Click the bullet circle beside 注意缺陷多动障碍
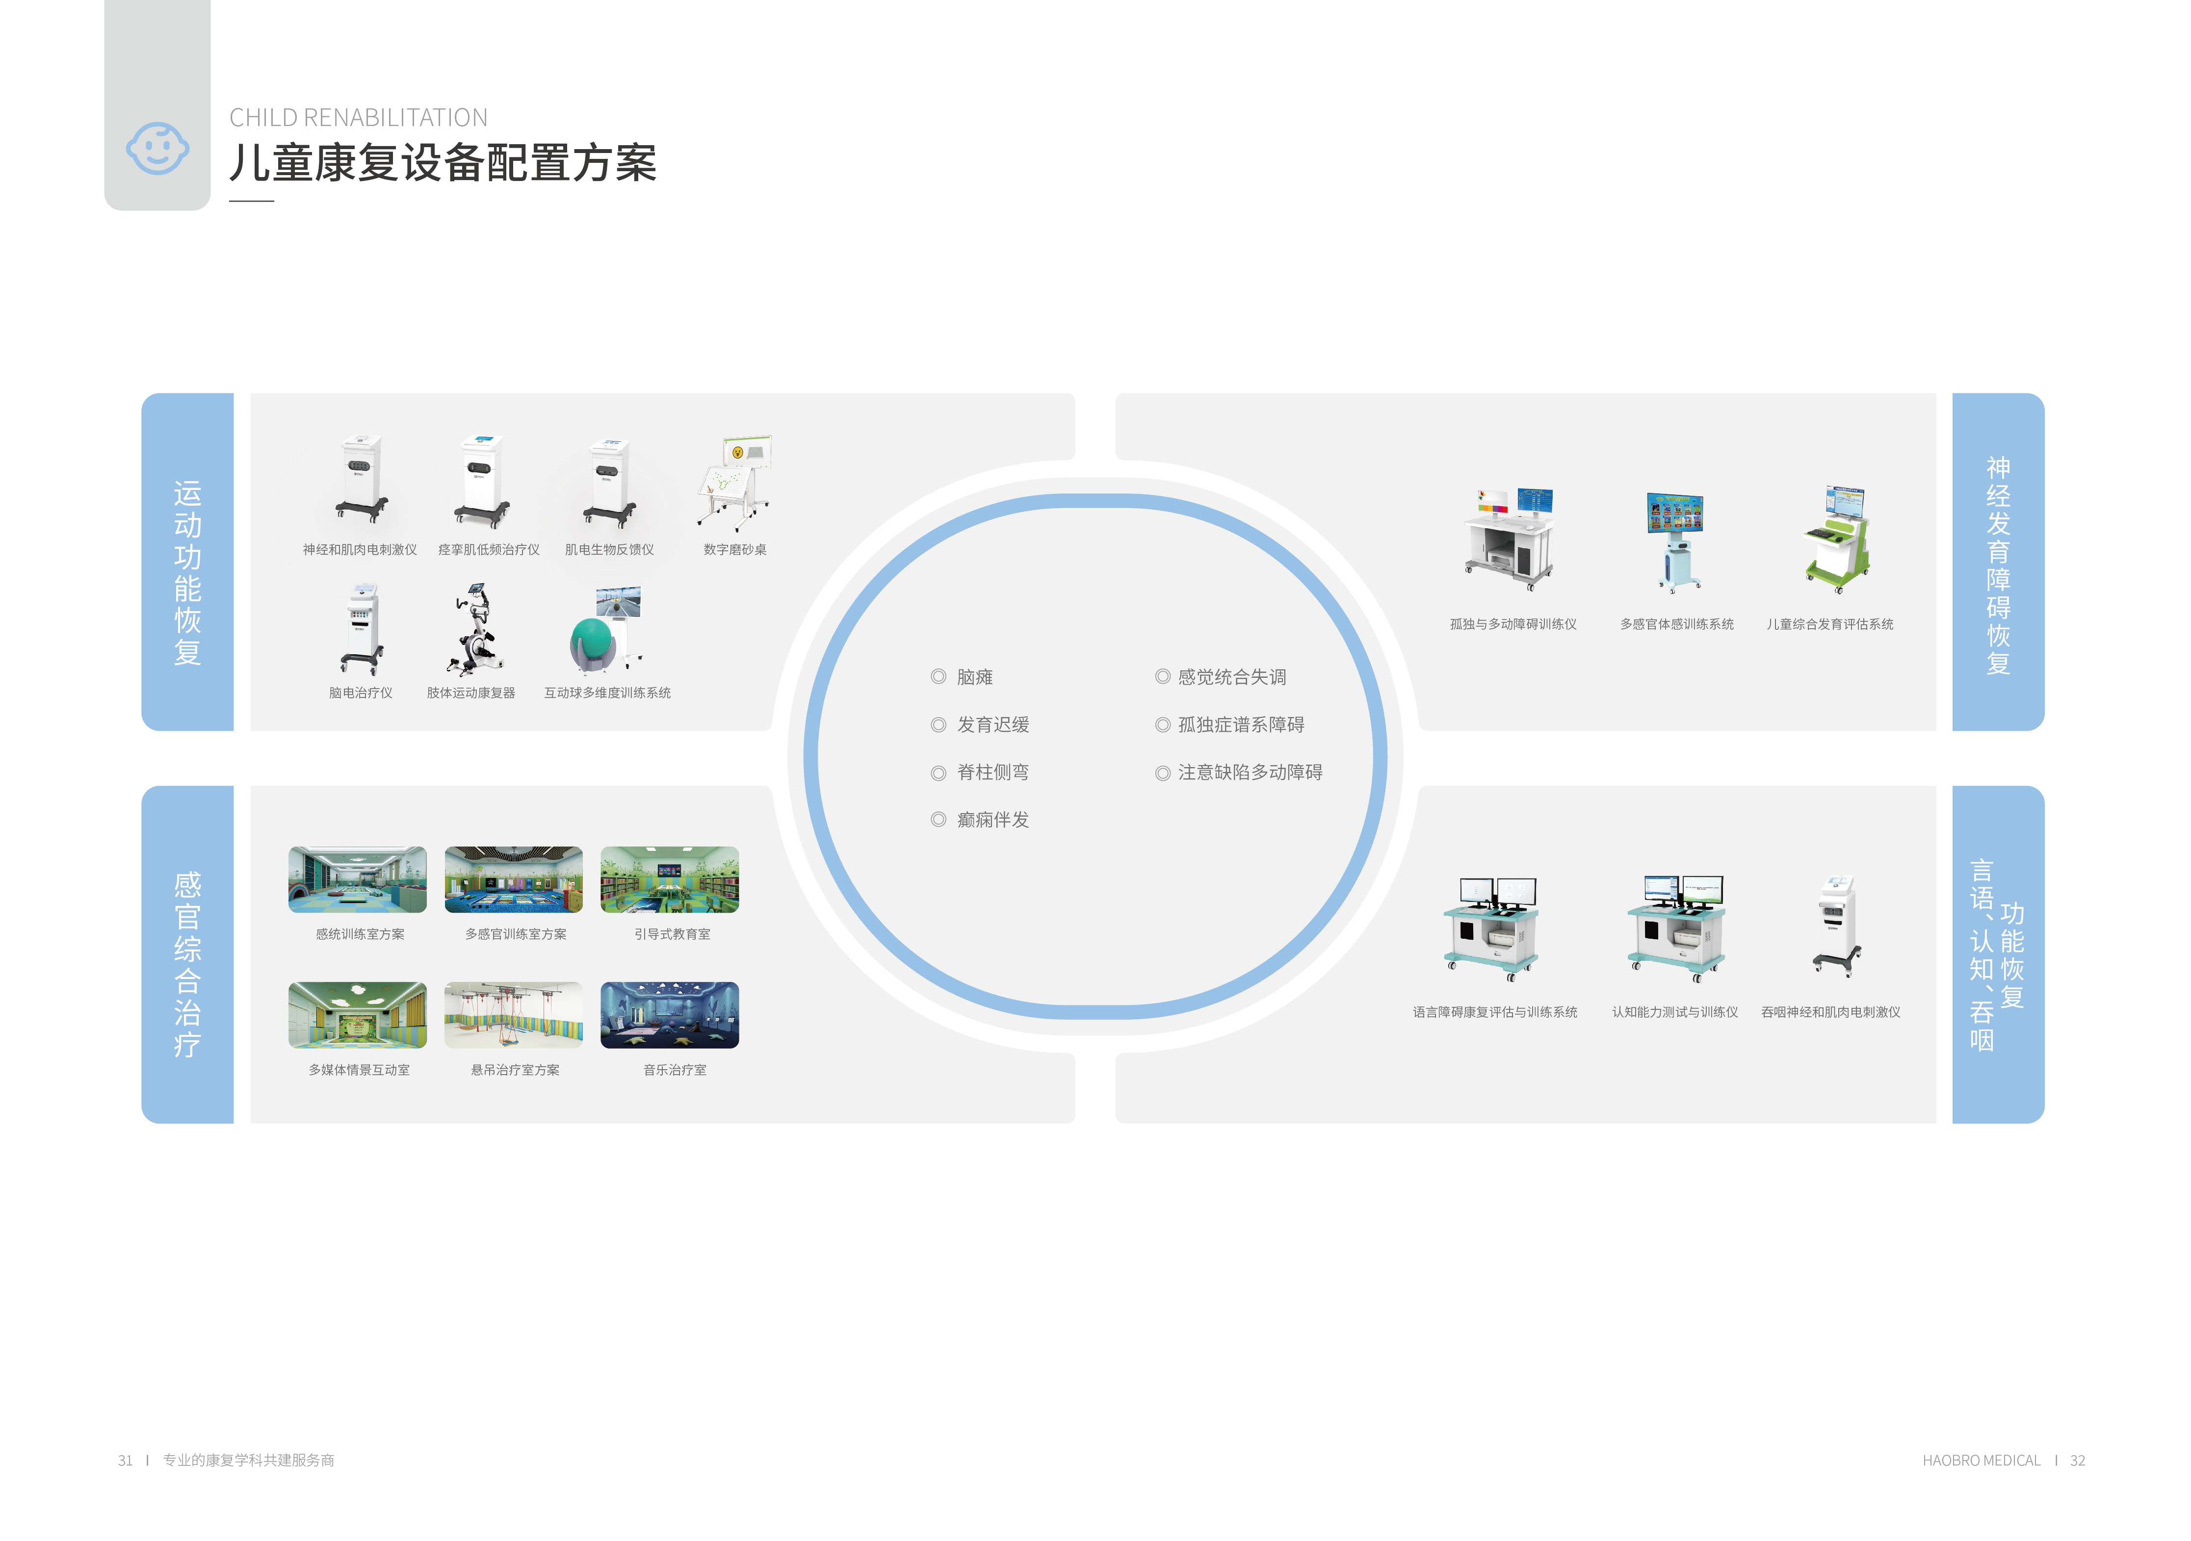 tap(1162, 772)
